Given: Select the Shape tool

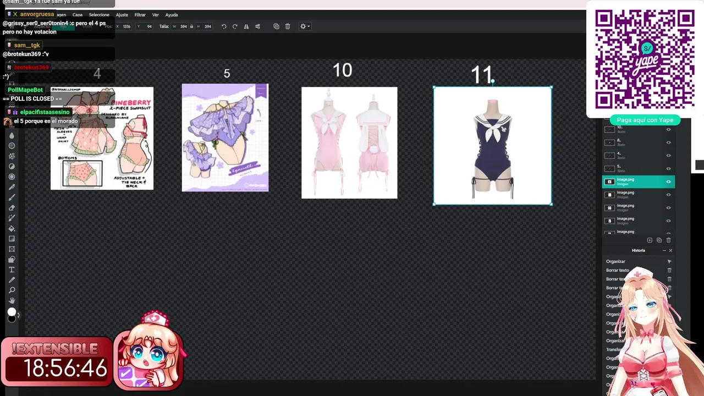Looking at the screenshot, I should pyautogui.click(x=12, y=259).
